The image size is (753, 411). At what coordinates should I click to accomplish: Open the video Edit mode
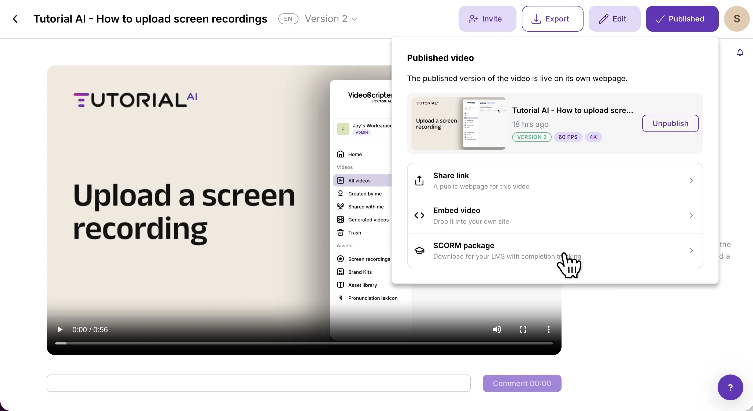tap(614, 19)
